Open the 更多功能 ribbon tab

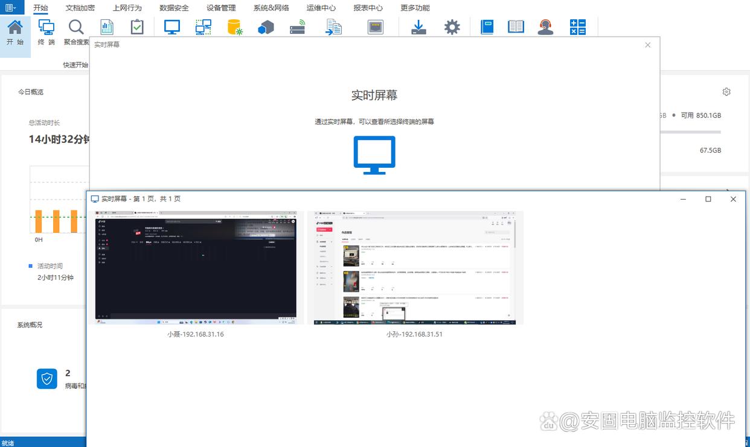pos(415,8)
